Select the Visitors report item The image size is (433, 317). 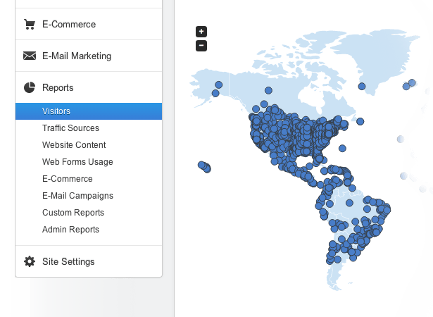(89, 111)
